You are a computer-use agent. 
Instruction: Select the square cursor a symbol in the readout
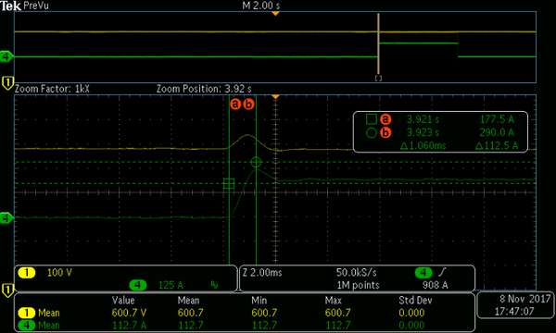point(372,119)
